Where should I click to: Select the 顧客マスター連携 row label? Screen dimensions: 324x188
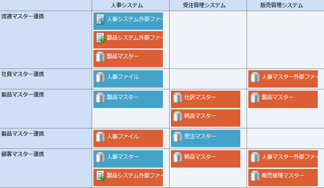pyautogui.click(x=23, y=154)
